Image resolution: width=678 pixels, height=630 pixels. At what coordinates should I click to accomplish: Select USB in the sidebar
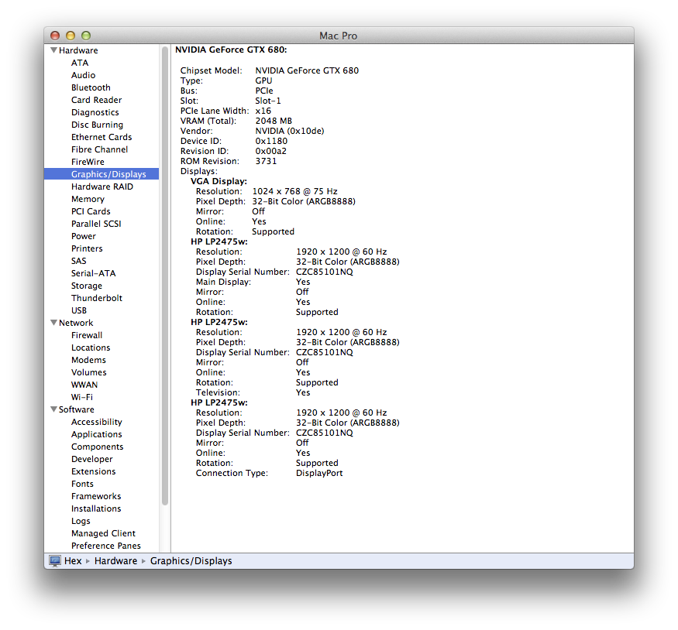79,310
